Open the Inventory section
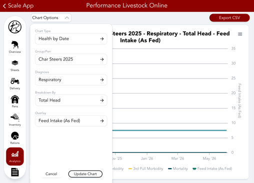The image size is (254, 183). [x=15, y=120]
